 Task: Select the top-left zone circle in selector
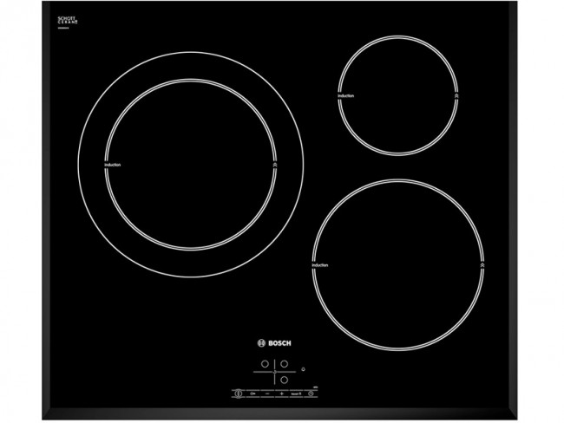click(x=264, y=366)
